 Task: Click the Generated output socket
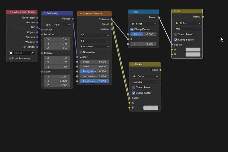37,17
